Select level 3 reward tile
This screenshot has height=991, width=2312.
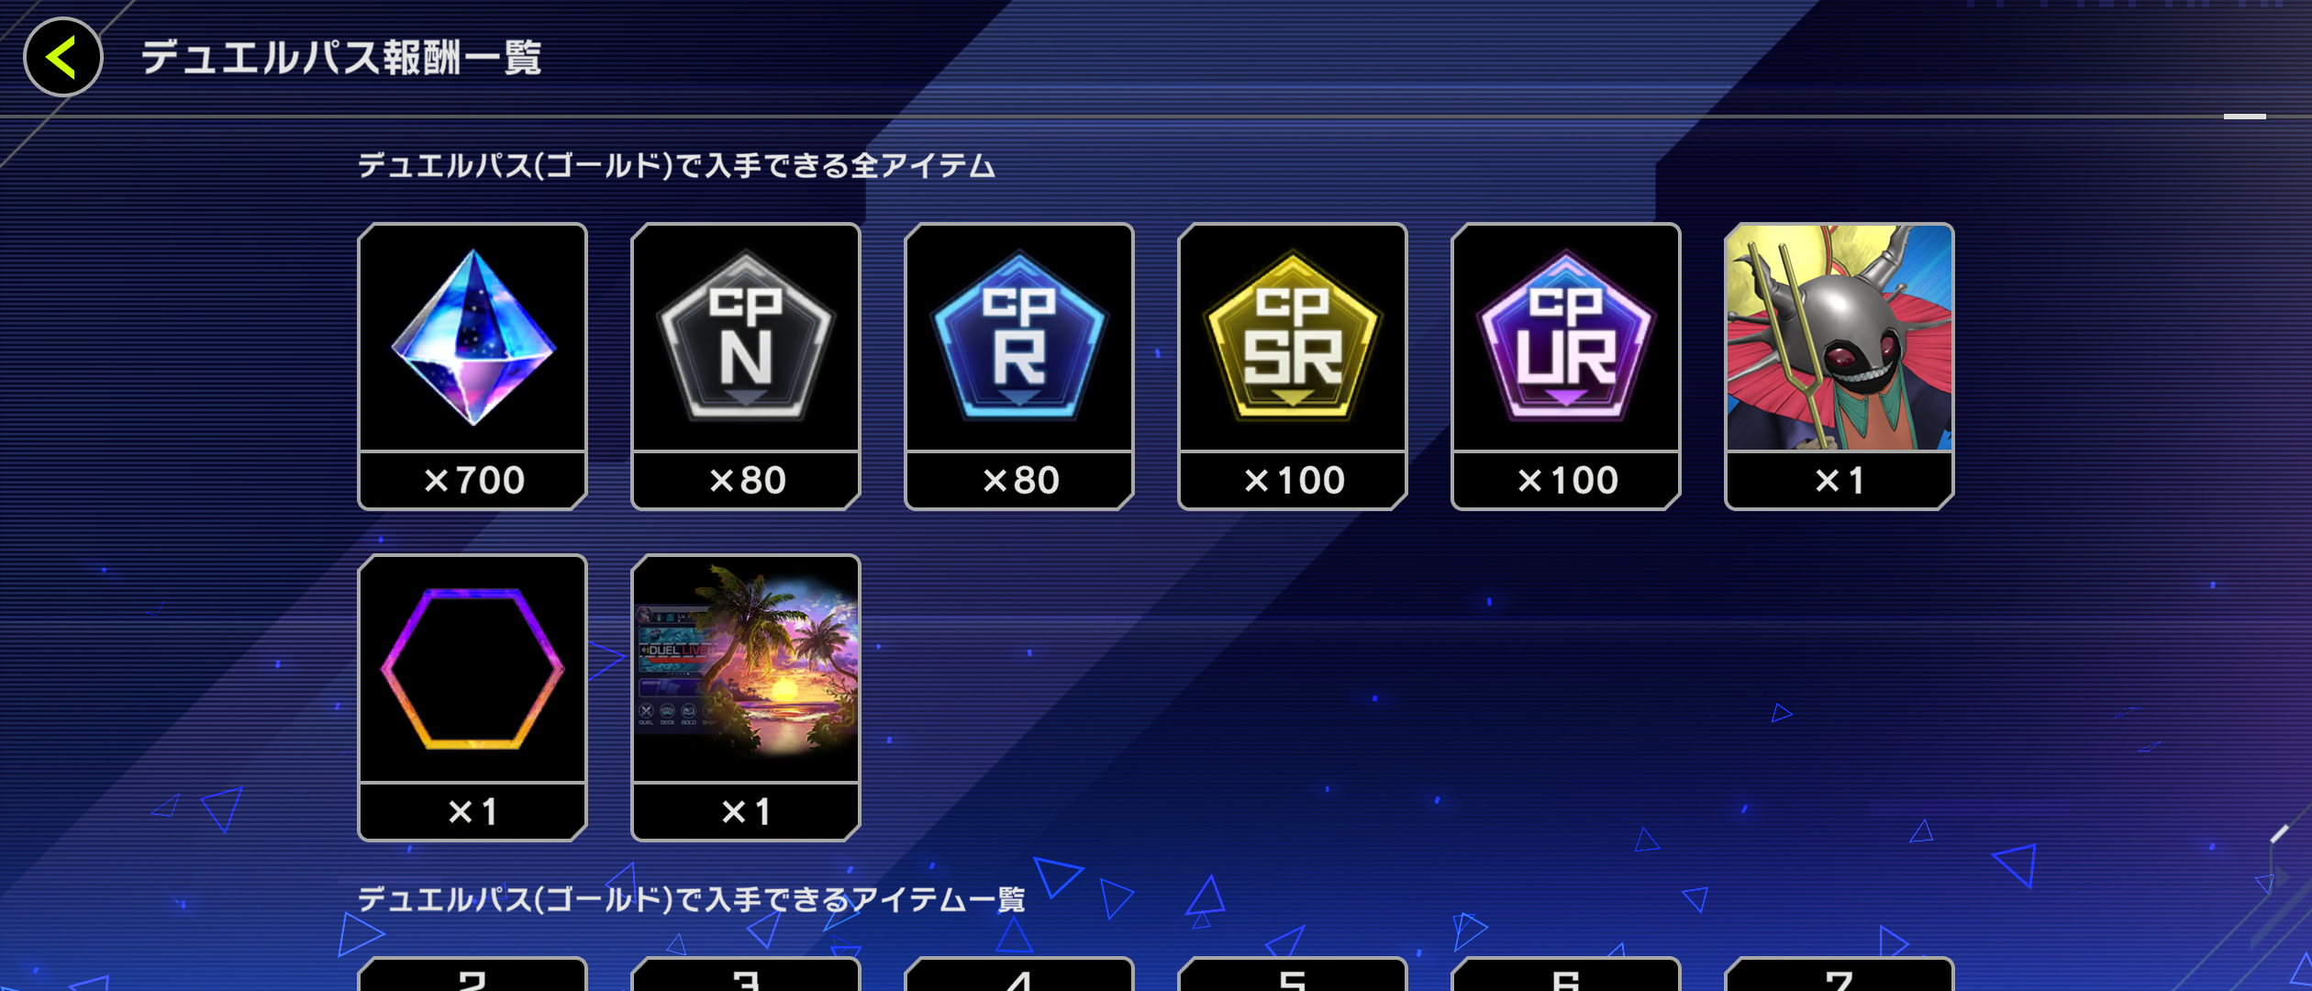pos(746,974)
